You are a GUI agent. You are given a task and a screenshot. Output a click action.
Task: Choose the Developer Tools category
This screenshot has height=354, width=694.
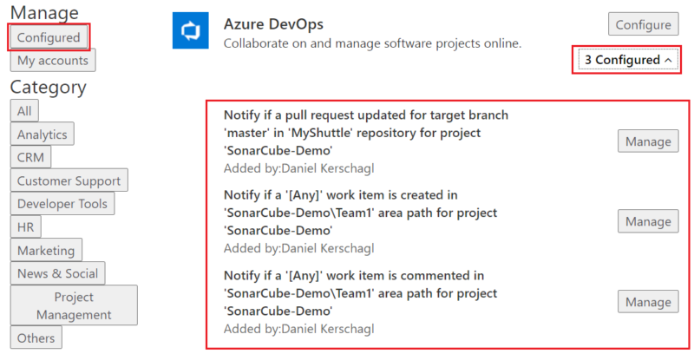pos(62,204)
